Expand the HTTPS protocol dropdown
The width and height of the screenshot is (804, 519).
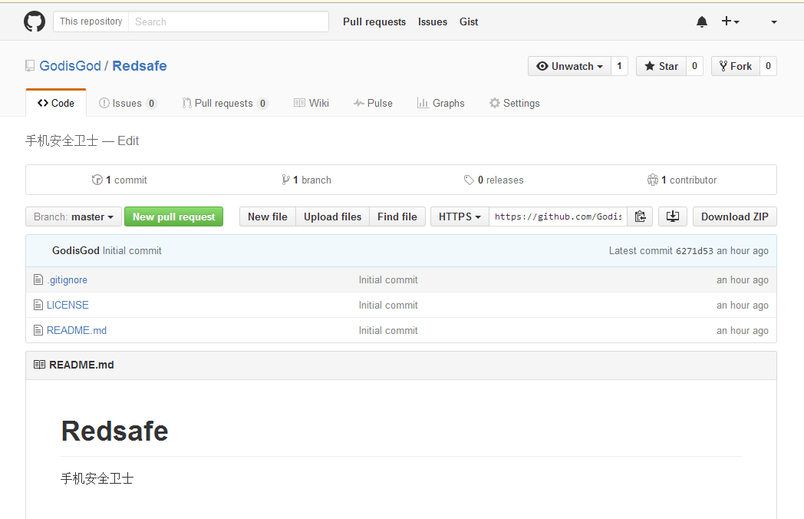(460, 217)
